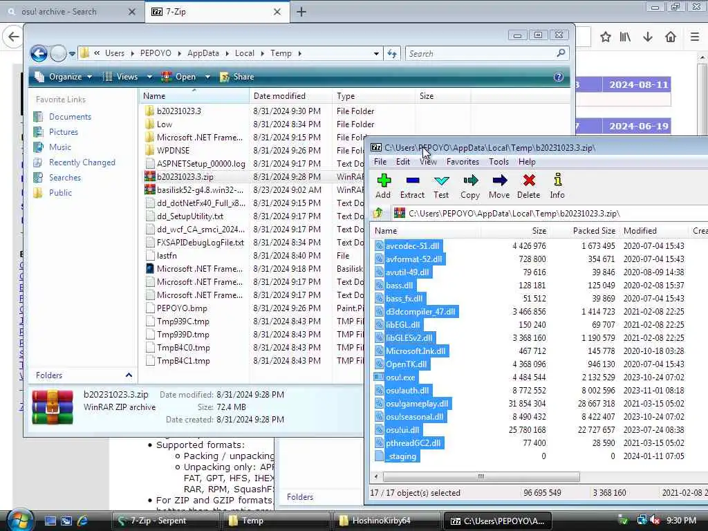This screenshot has height=531, width=708.
Task: Expand the breadcrumb arrow after Users
Action: tap(132, 53)
